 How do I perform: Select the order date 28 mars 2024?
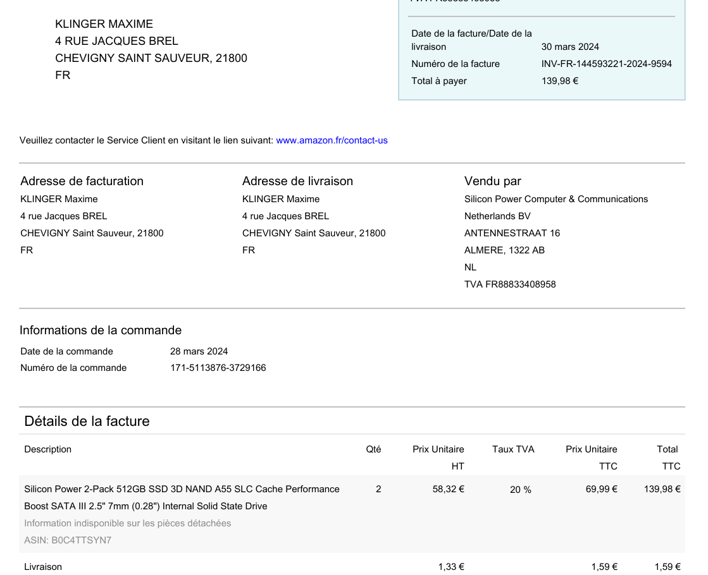199,351
